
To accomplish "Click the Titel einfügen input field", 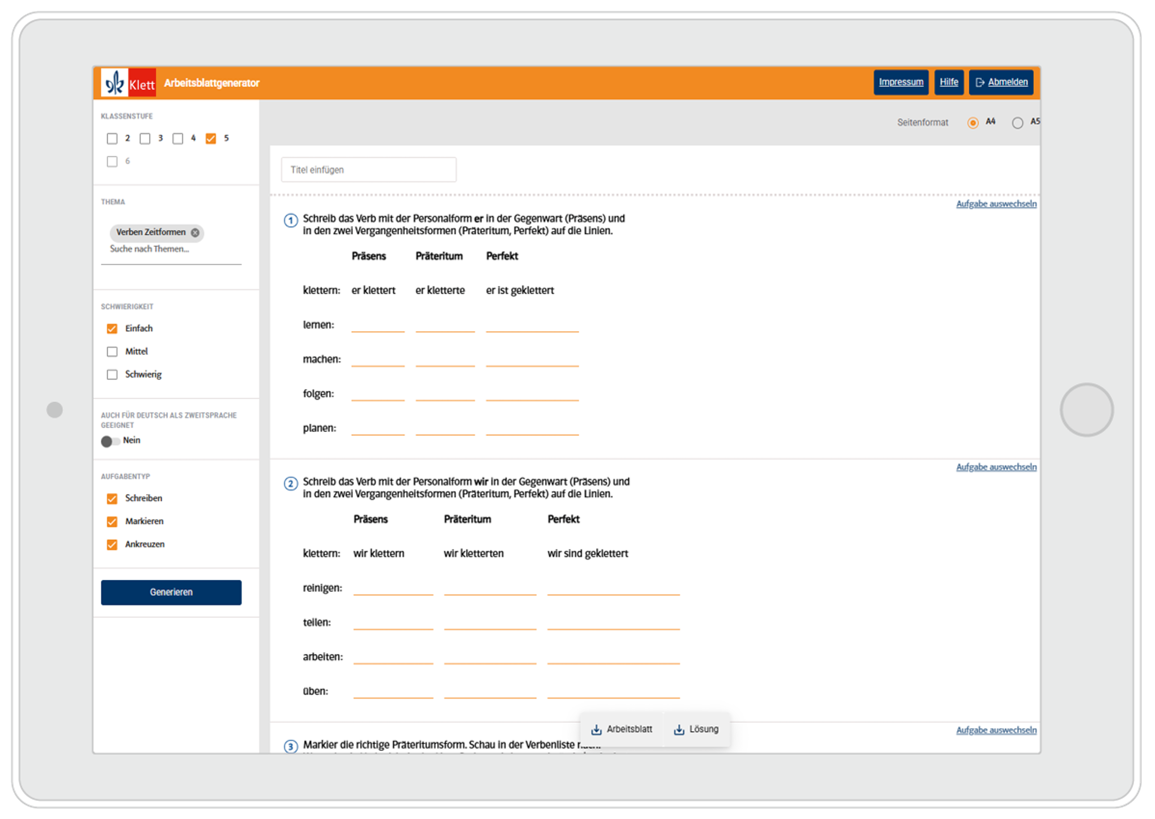I will [368, 170].
